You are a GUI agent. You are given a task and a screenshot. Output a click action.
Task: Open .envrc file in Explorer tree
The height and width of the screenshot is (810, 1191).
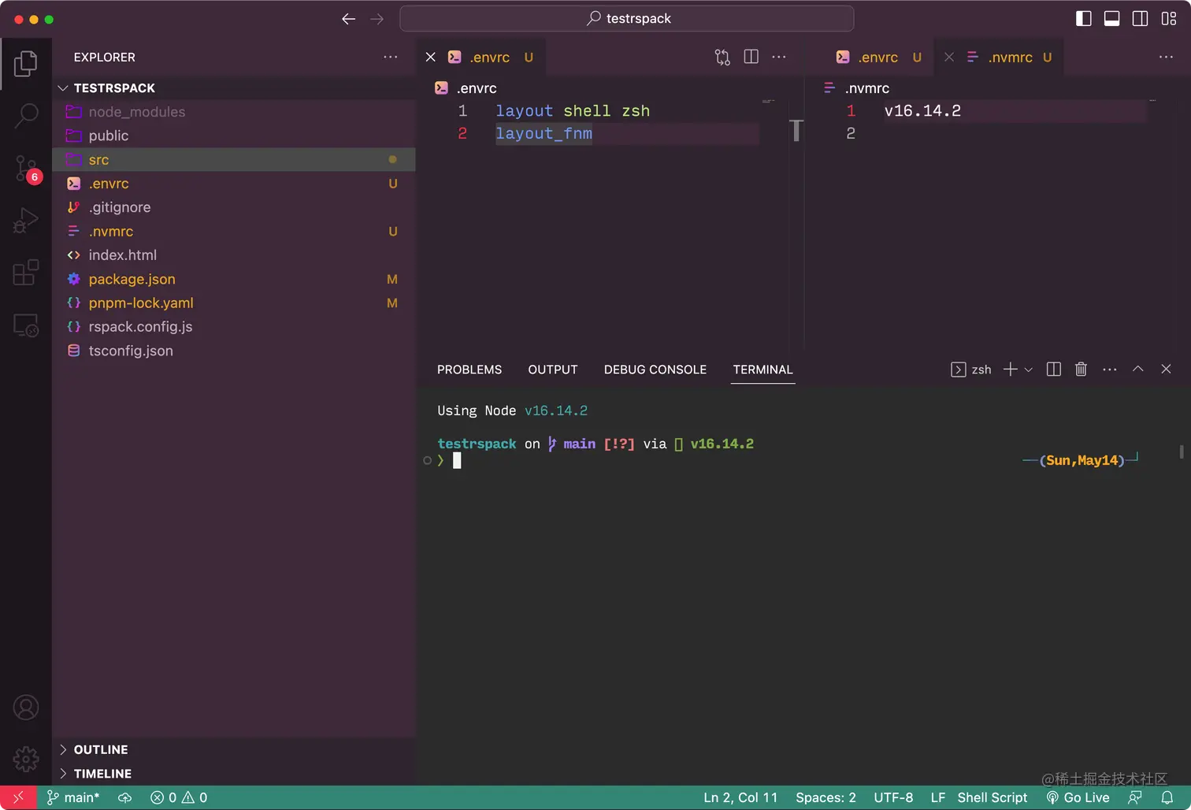tap(234, 184)
